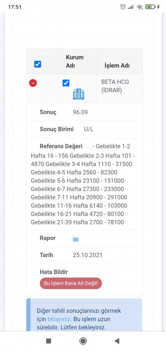This screenshot has width=166, height=351.
Task: Tap the Bu İşlem Bana Ait Değil! button
Action: pos(71,283)
